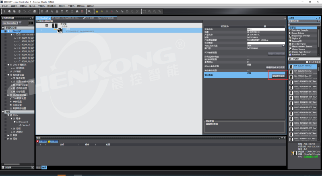Click the build hammer toolbar icon

tap(52, 11)
